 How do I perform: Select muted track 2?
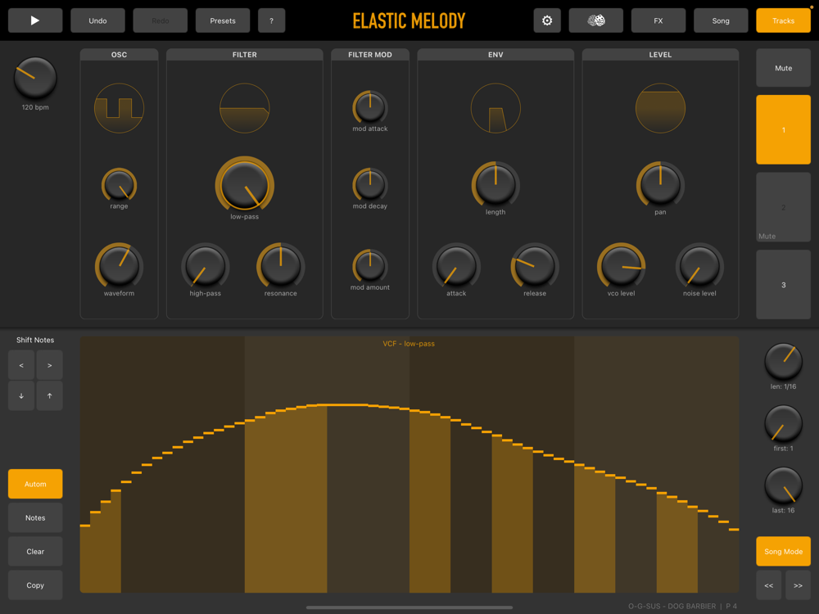tap(784, 207)
